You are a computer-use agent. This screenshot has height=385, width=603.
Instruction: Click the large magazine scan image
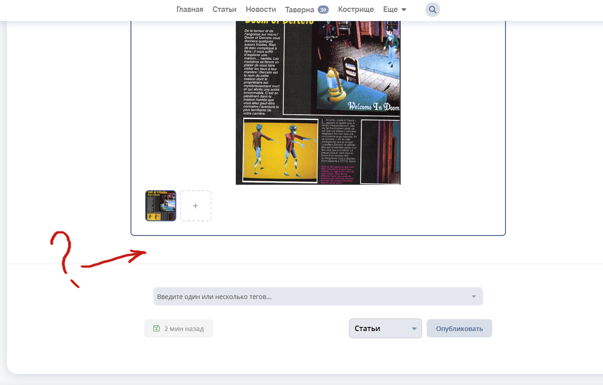pyautogui.click(x=318, y=102)
